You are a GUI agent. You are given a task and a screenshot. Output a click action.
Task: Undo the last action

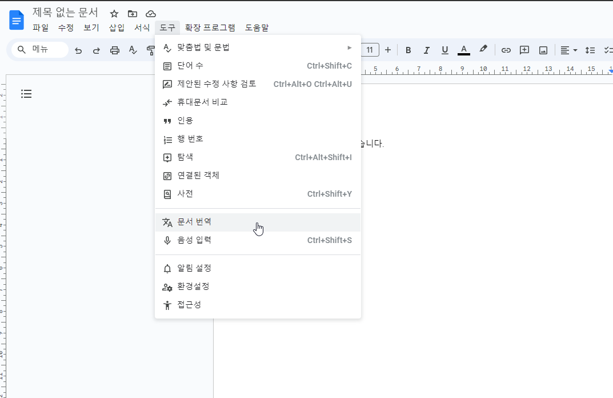[78, 50]
